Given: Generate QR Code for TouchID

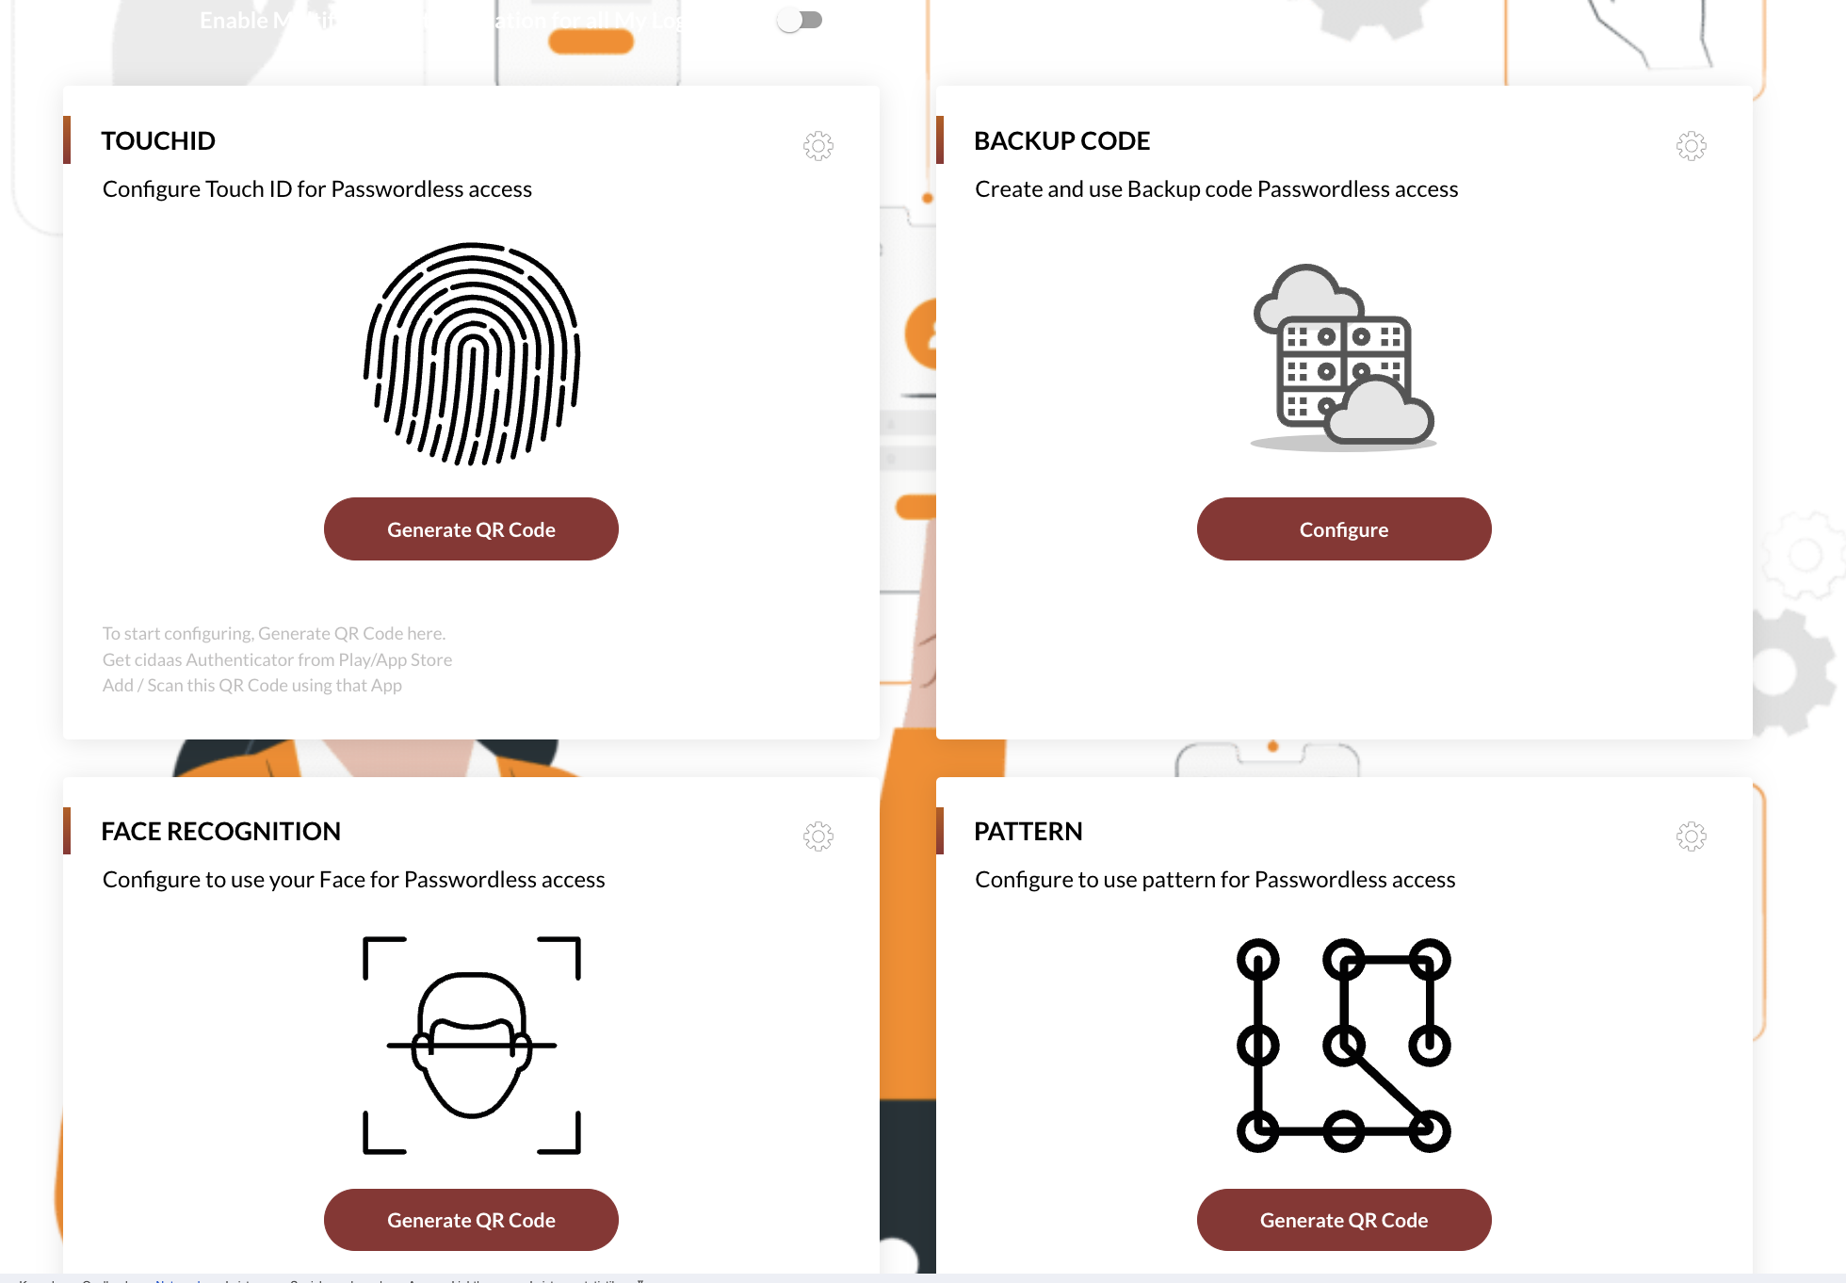Looking at the screenshot, I should [471, 529].
